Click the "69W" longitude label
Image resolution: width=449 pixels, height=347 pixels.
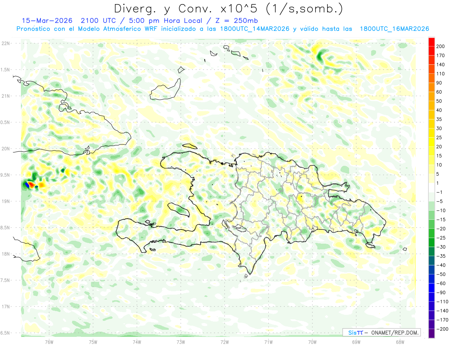pos(356,342)
